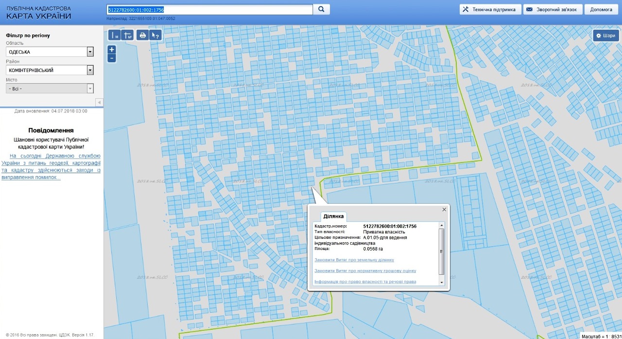The width and height of the screenshot is (622, 339).
Task: Zoom out with the minus button
Action: (112, 58)
